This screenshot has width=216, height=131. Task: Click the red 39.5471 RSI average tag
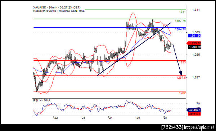coord(194,114)
